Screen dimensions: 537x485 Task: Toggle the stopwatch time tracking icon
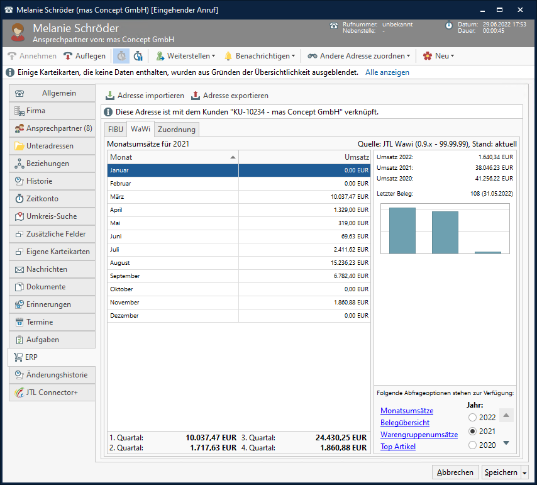(121, 56)
